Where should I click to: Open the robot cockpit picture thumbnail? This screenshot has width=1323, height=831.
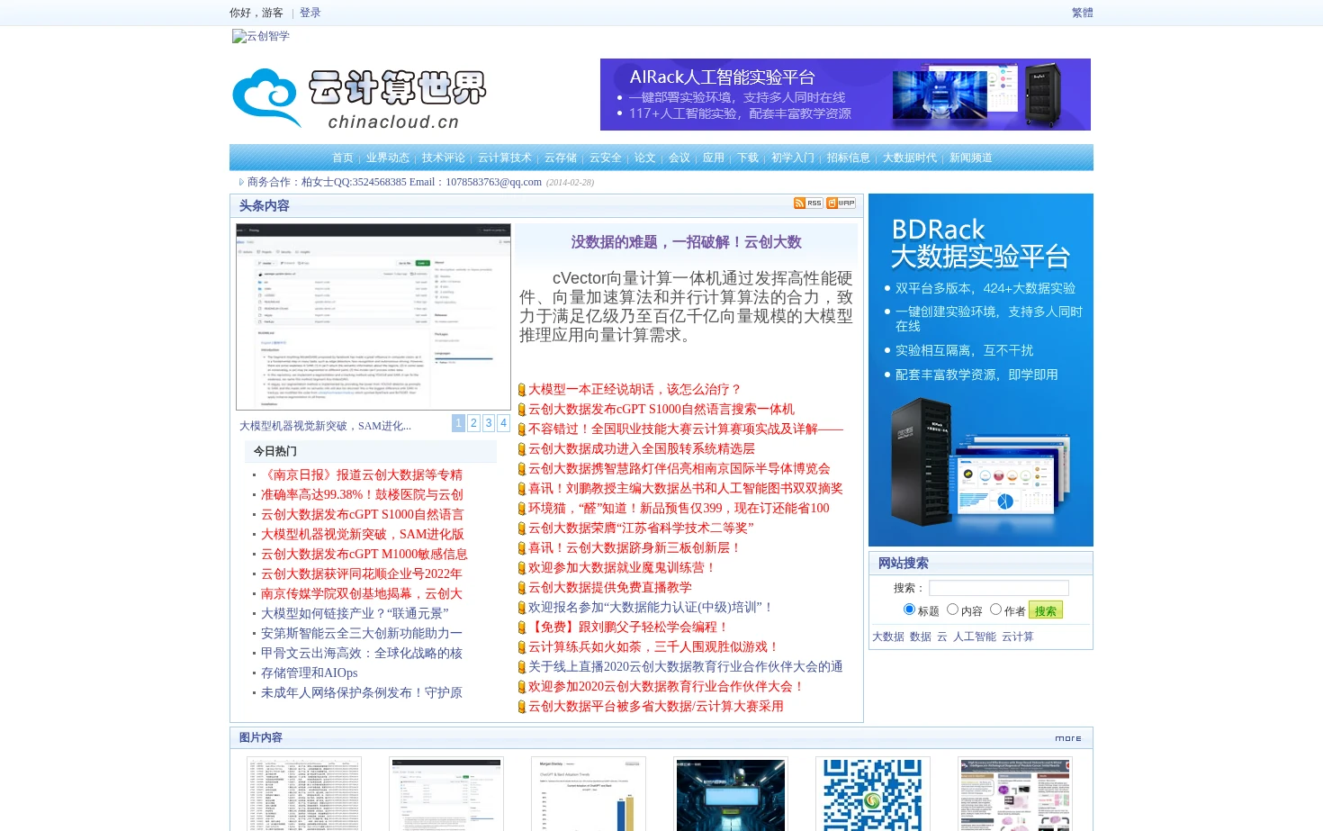[x=731, y=794]
